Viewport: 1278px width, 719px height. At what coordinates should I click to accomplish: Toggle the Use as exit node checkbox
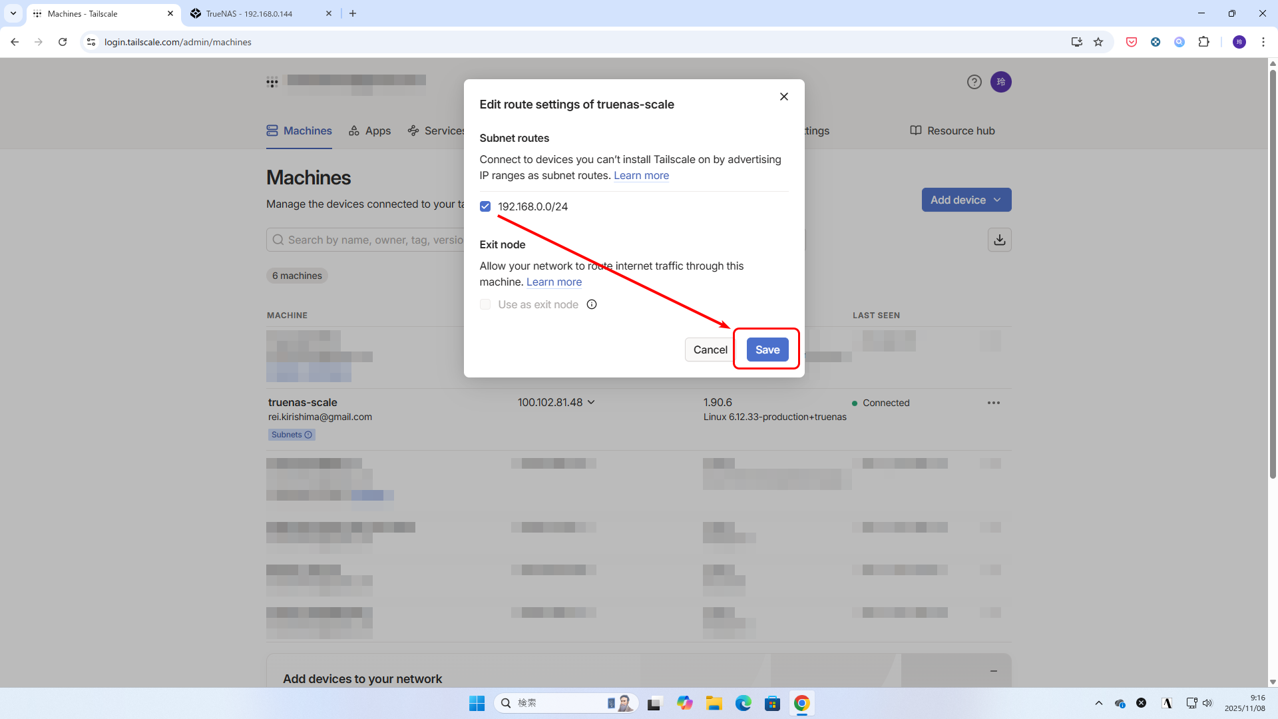[x=485, y=304]
